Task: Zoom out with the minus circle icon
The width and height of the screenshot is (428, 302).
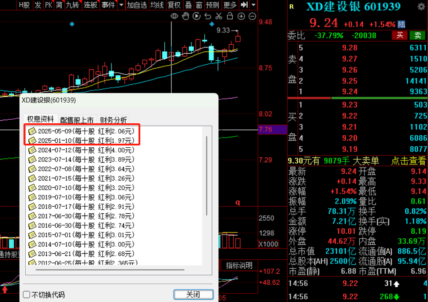Action: click(253, 16)
